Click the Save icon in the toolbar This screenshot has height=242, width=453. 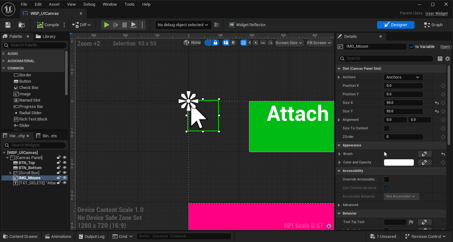tap(8, 25)
